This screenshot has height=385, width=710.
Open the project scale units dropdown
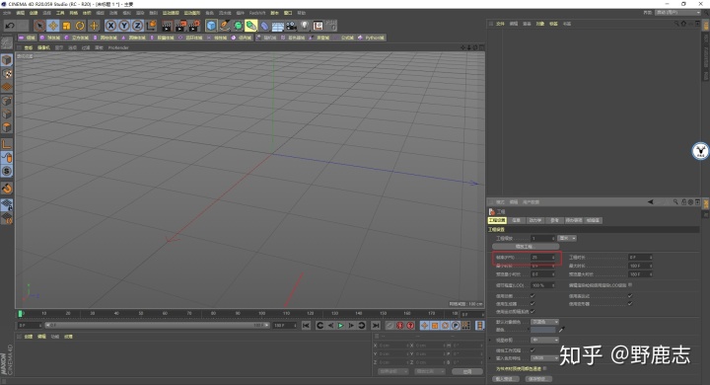click(567, 238)
